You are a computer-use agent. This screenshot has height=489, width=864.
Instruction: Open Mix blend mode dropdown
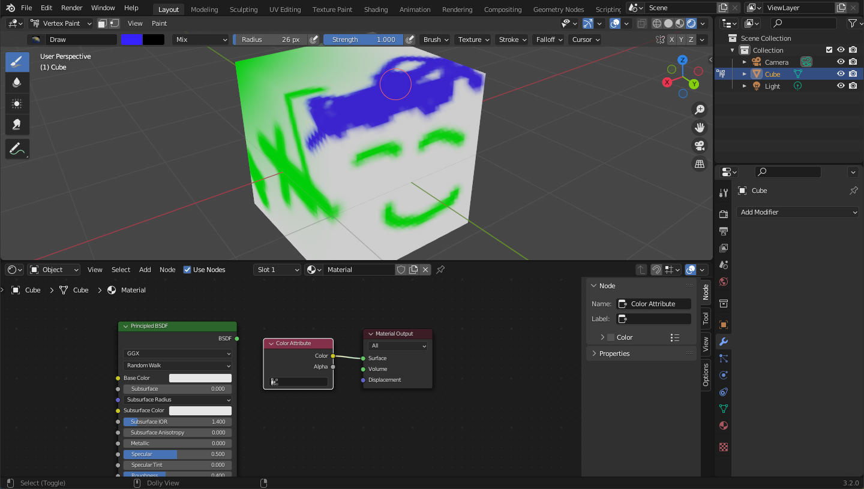click(x=200, y=40)
